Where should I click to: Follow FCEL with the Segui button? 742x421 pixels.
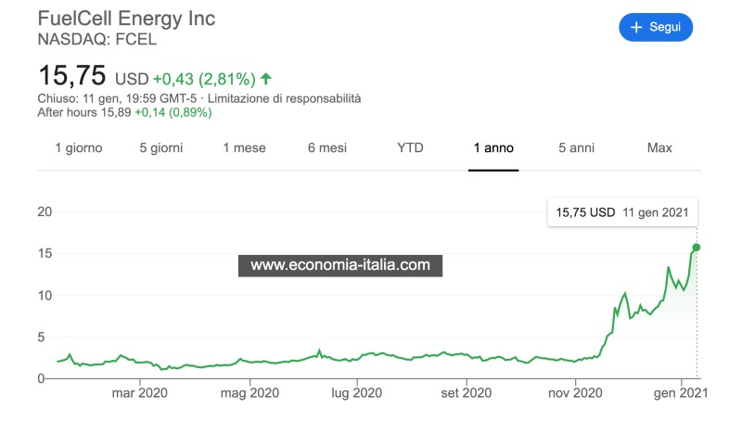(x=656, y=28)
